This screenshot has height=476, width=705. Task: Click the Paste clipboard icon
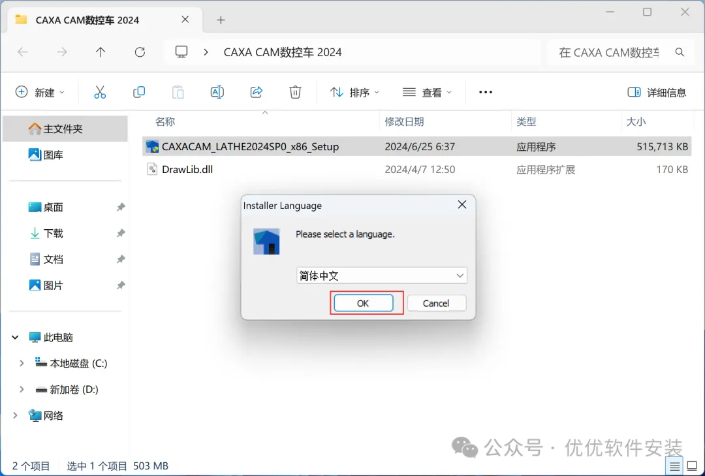pos(178,92)
